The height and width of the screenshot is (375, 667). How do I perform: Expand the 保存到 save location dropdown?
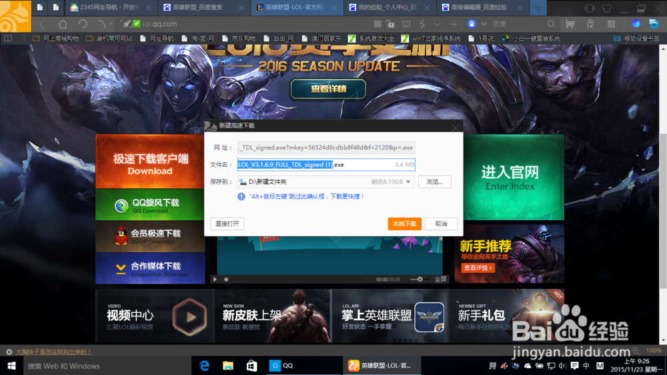[x=408, y=181]
